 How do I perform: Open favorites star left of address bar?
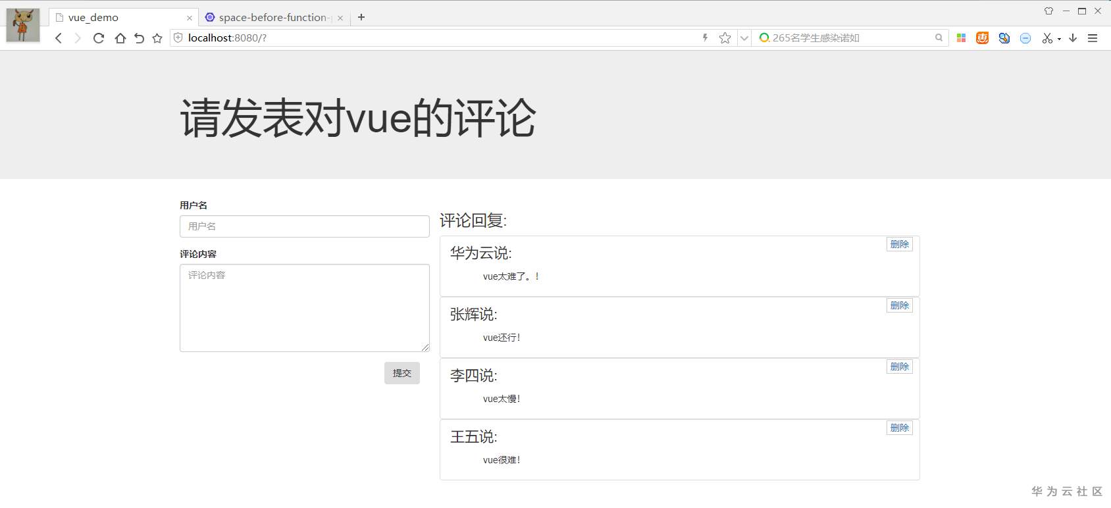(157, 38)
